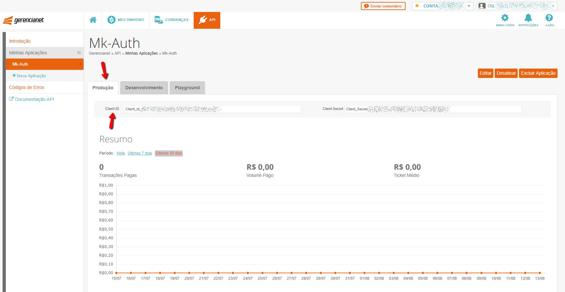Filter period by Últimos 7 dias

(140, 153)
